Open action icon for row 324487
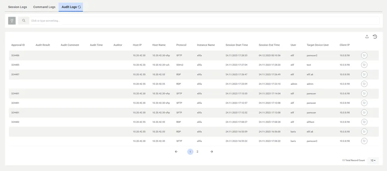387x171 pixels. [364, 75]
